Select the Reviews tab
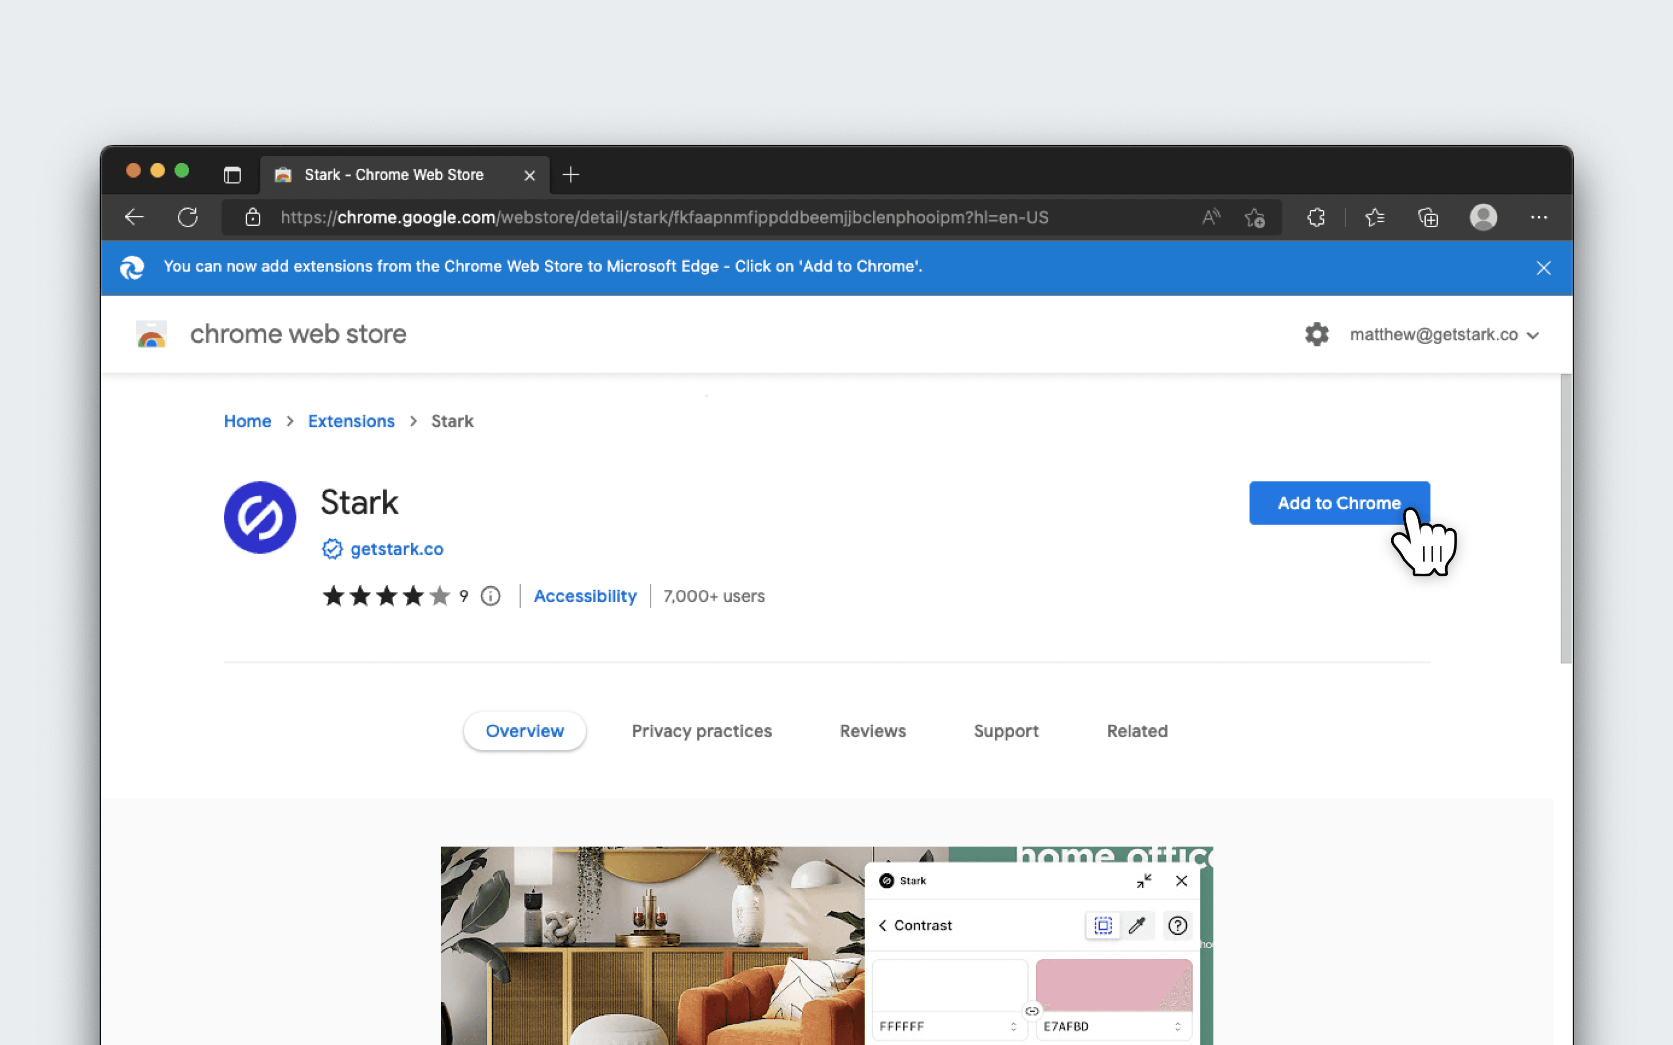This screenshot has width=1673, height=1045. tap(873, 731)
